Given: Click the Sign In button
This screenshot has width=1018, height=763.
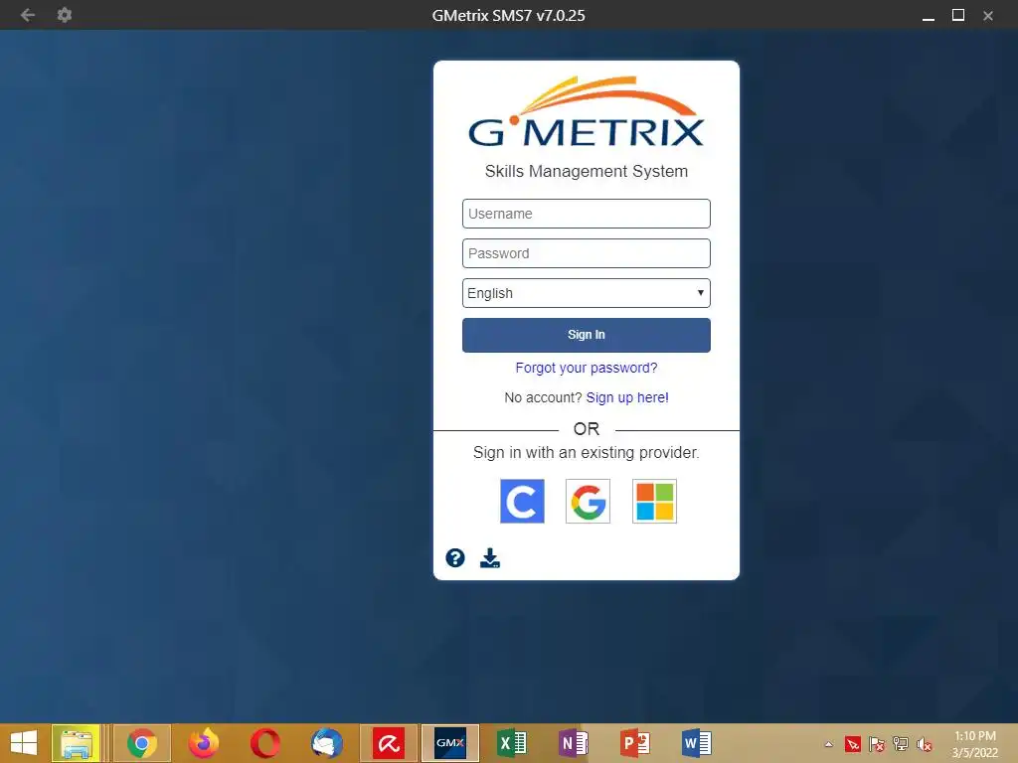Looking at the screenshot, I should tap(587, 335).
